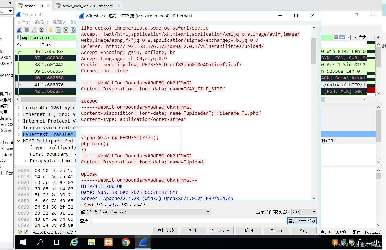Click the Wireshark taskbar icon
The width and height of the screenshot is (386, 250).
[x=143, y=242]
